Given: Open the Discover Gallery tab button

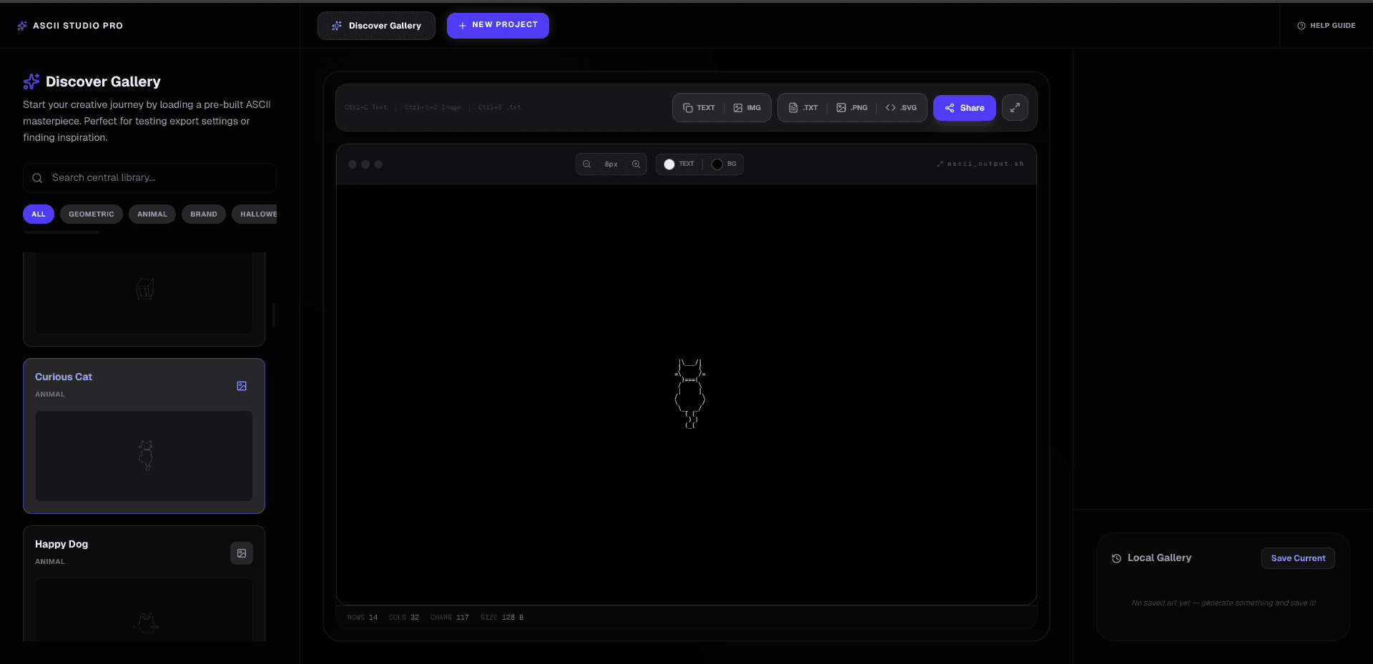Looking at the screenshot, I should pos(376,26).
